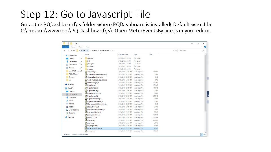Image resolution: width=271 pixels, height=152 pixels.
Task: Click the title bar New folder quick icon
Action: tap(71, 43)
